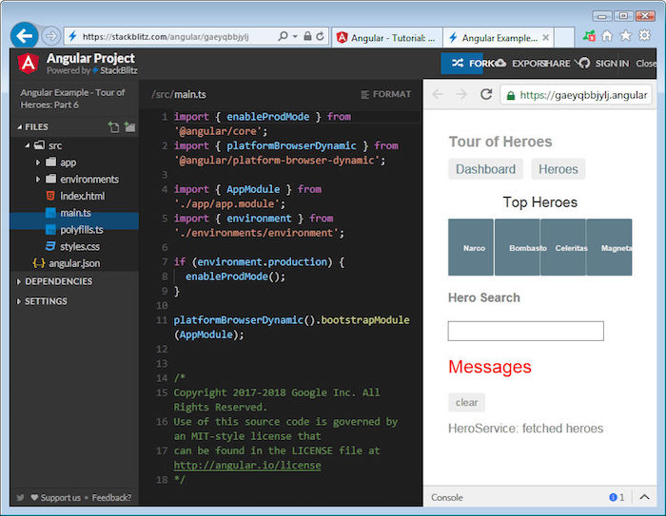Select the Celeritas hero tile

pos(563,247)
